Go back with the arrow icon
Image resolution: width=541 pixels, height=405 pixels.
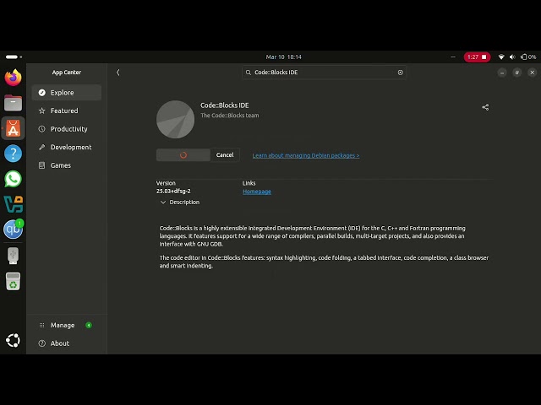tap(118, 73)
